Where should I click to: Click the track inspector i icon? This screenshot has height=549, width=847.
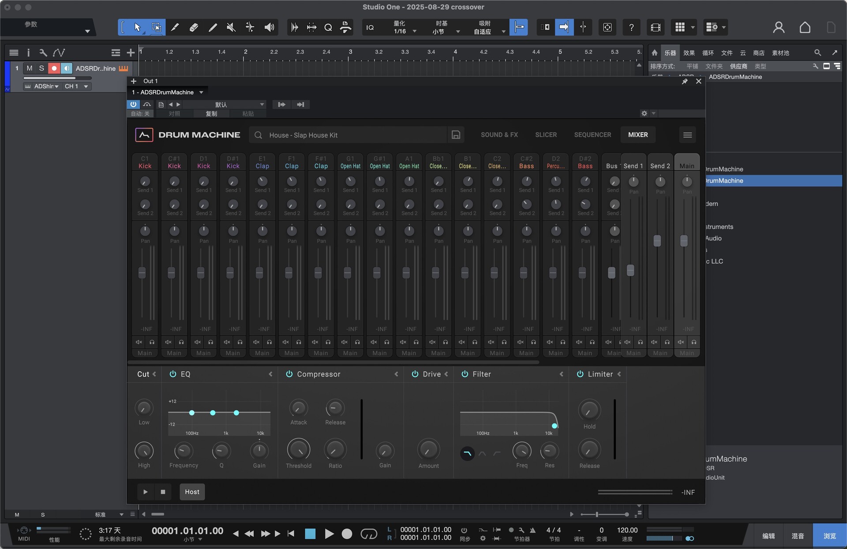click(28, 53)
